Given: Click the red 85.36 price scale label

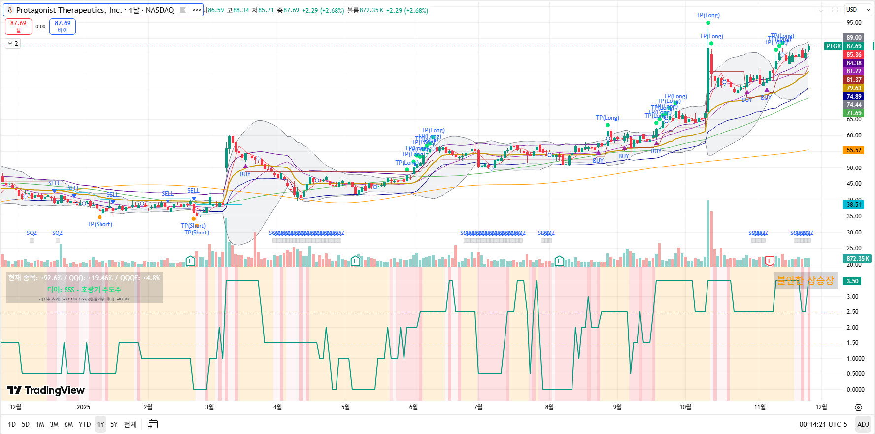Looking at the screenshot, I should (x=854, y=55).
